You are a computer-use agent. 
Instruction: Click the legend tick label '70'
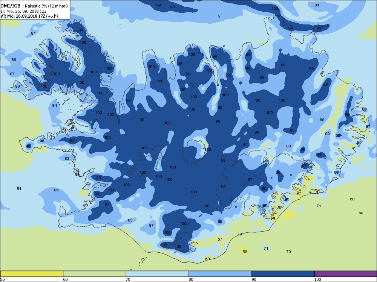tap(128, 279)
